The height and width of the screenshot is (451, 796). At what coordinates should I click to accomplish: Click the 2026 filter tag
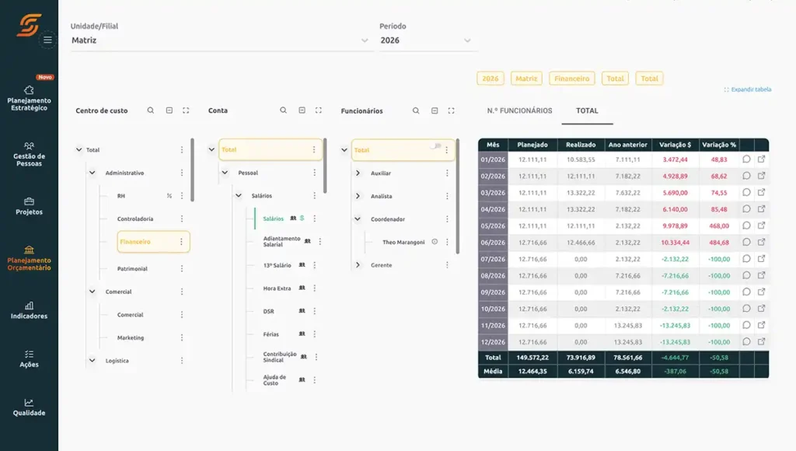[491, 79]
